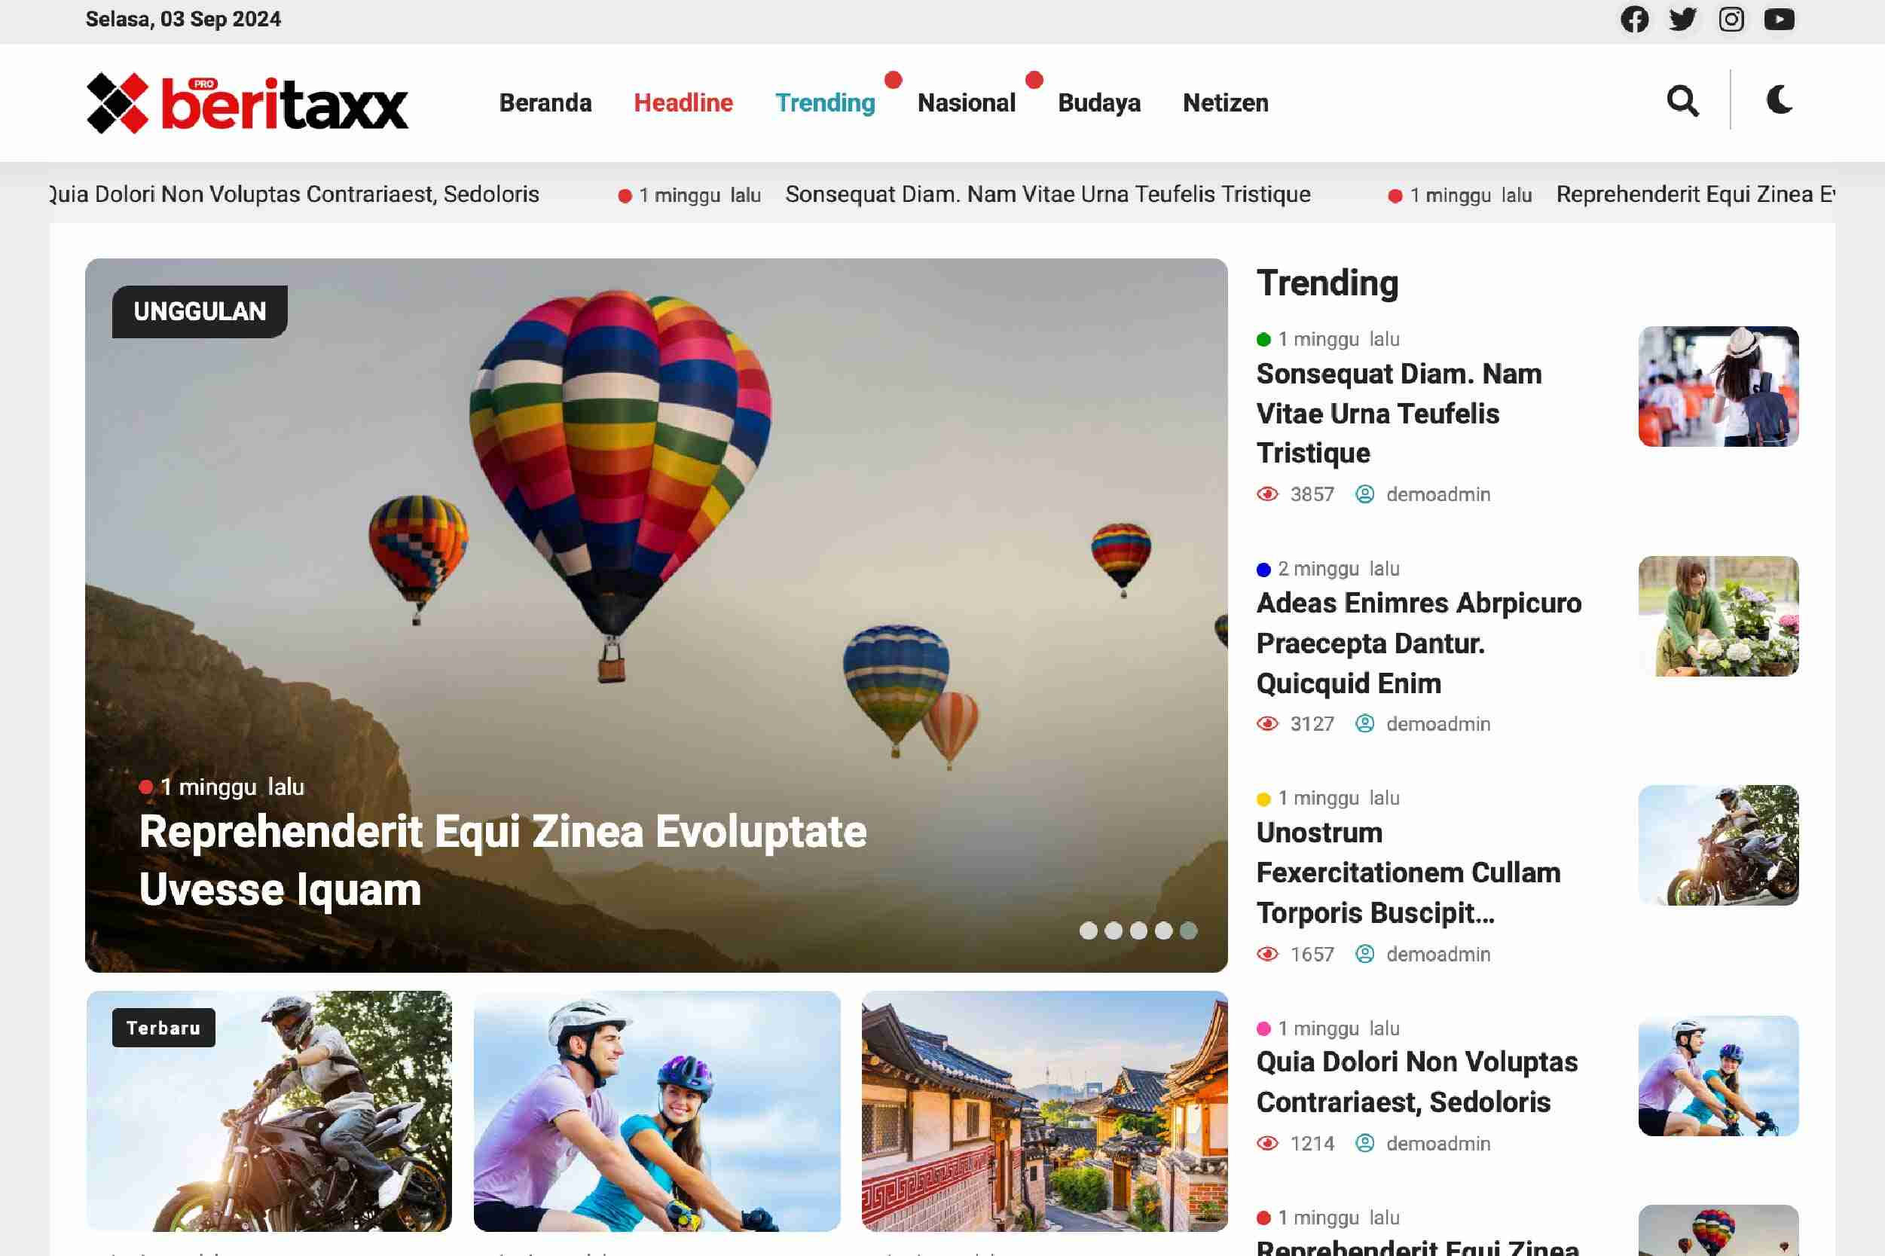Open the Netizen menu item

click(x=1225, y=102)
